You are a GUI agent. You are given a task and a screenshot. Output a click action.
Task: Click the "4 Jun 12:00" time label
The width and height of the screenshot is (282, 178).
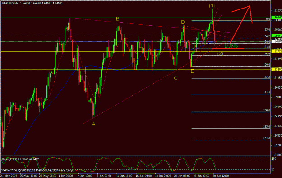click(85, 176)
